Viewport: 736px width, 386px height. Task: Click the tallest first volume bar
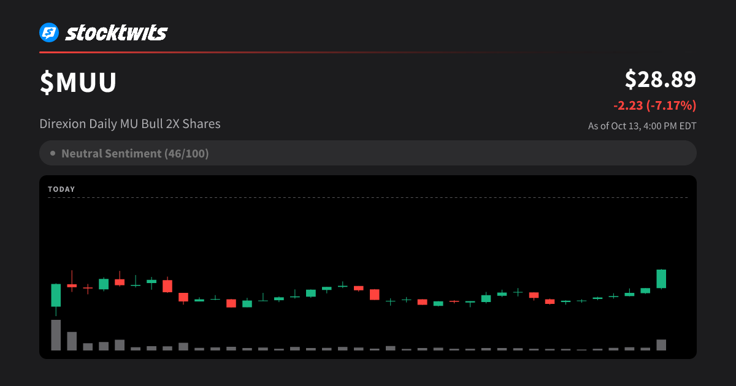click(x=56, y=335)
